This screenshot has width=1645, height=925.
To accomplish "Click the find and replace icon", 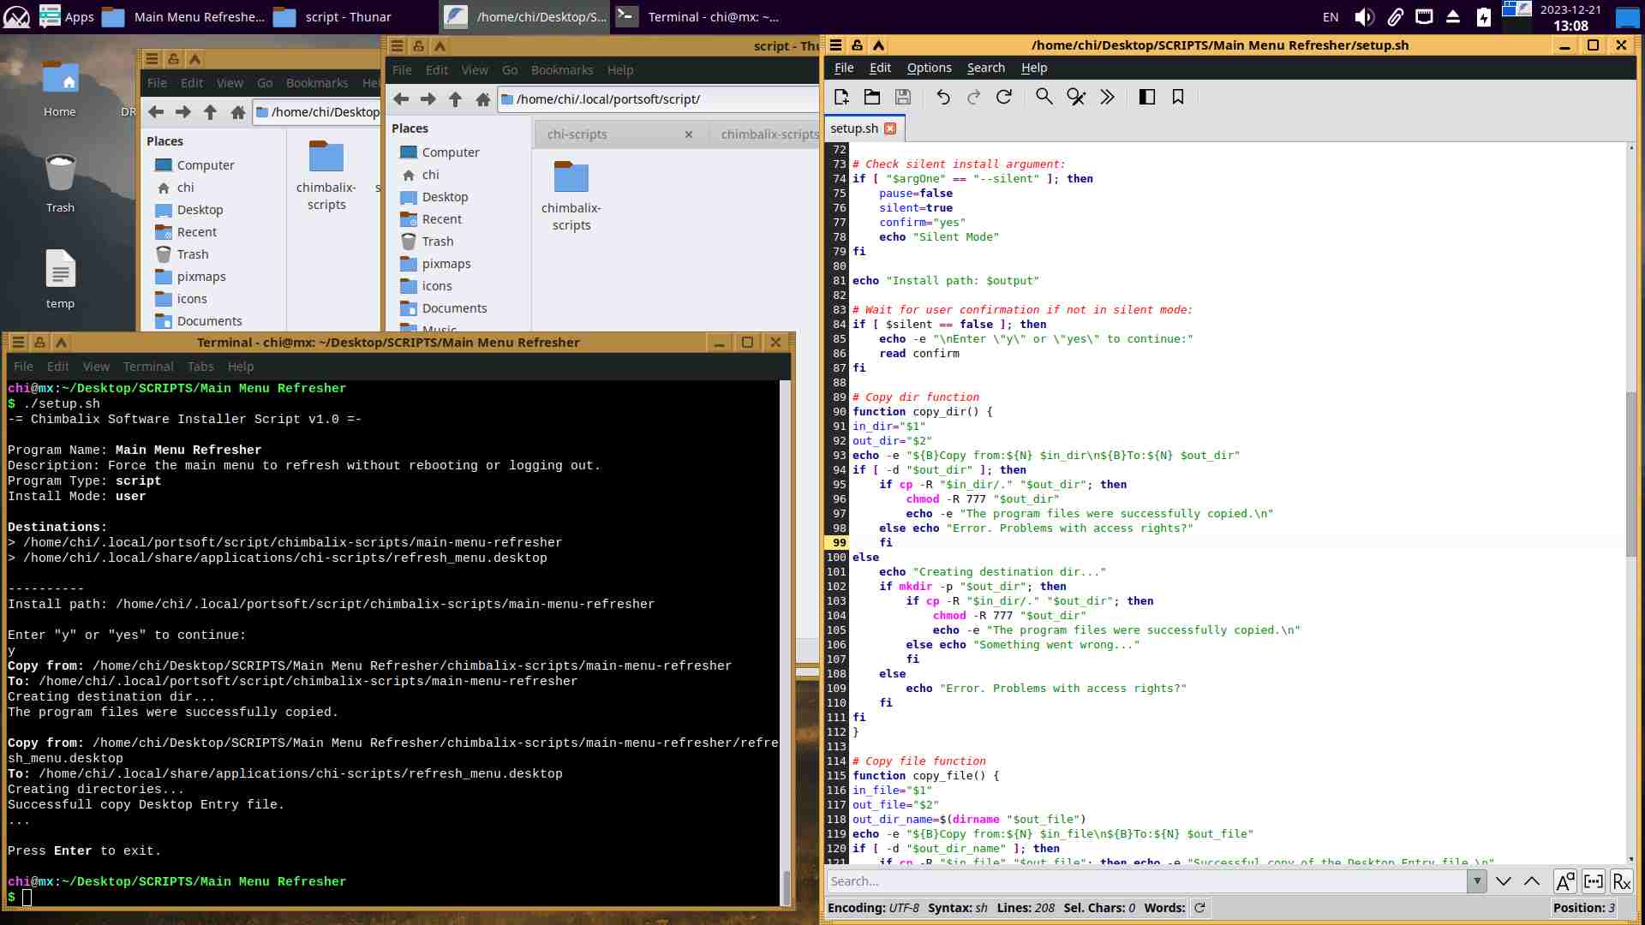I will tap(1076, 97).
